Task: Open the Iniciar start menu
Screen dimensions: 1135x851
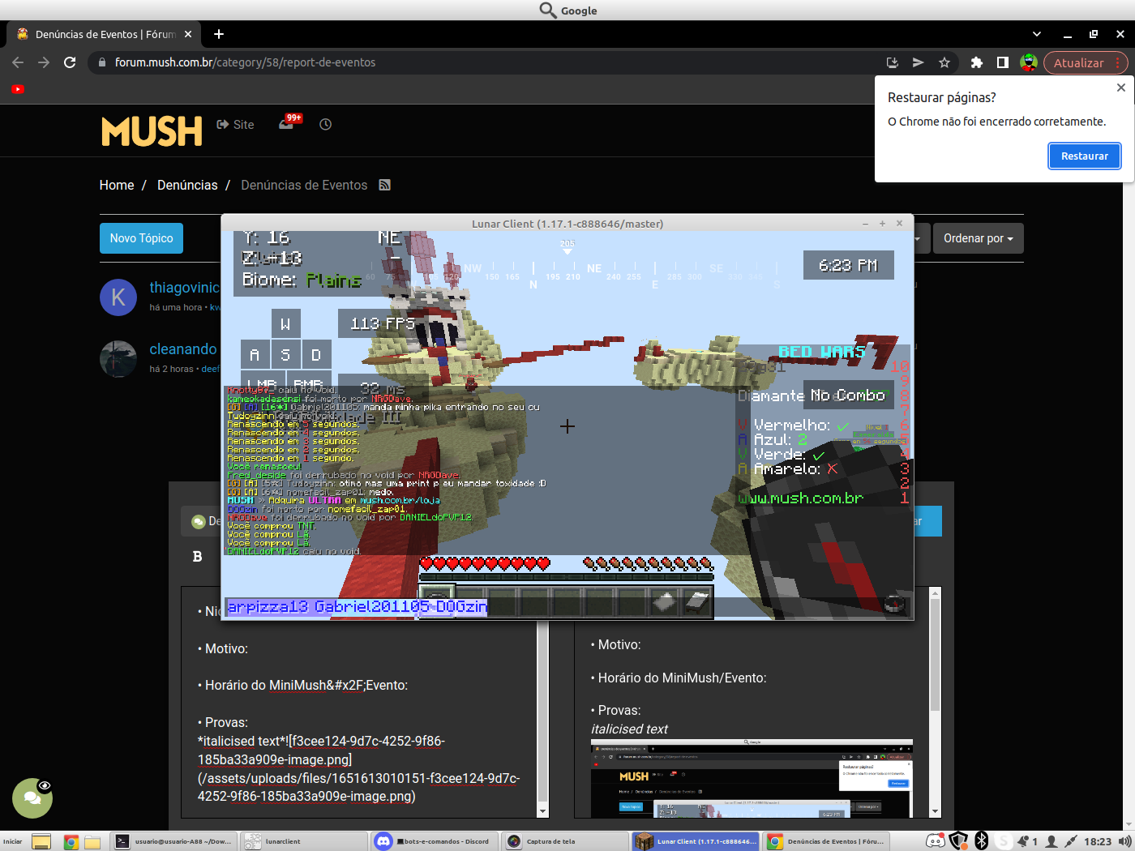Action: [14, 841]
